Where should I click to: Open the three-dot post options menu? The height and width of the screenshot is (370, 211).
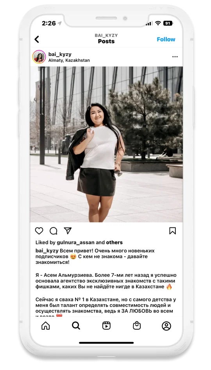pyautogui.click(x=175, y=57)
